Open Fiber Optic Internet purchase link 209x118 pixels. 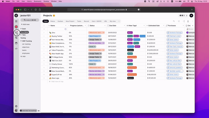175,47
